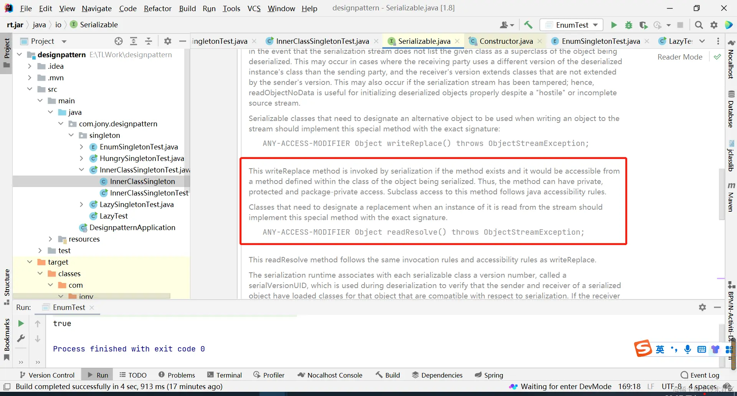Viewport: 737px width, 396px height.
Task: Expand EnumSingletonTest.java node
Action: (x=81, y=147)
